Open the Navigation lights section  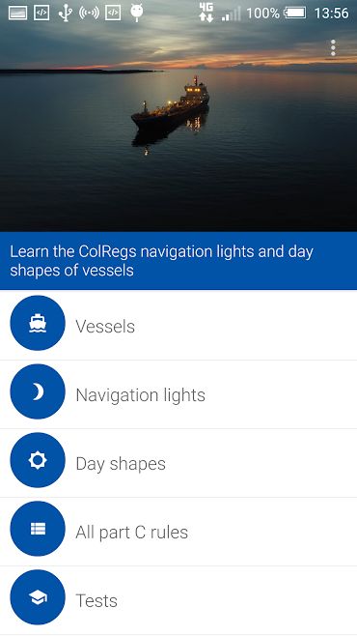(178, 394)
